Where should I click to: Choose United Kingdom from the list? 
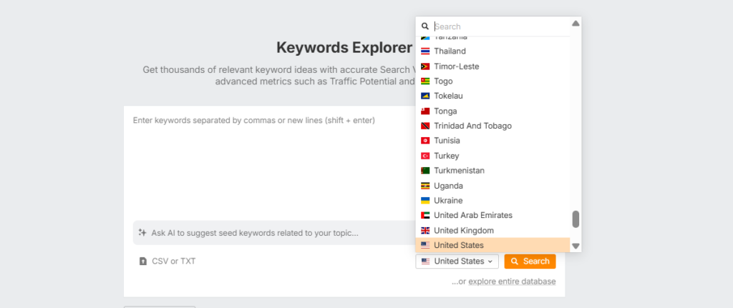(x=492, y=231)
